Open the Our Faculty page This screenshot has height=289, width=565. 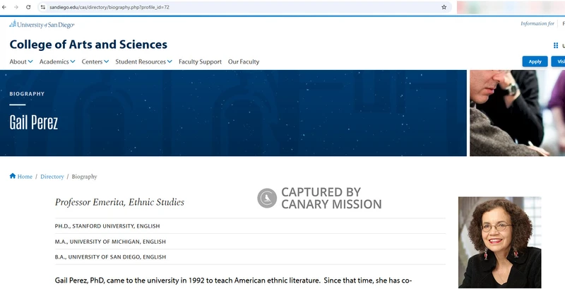[x=244, y=61]
